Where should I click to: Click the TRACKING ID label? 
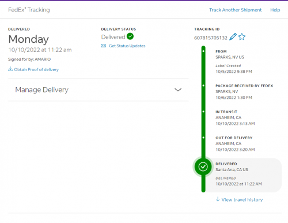click(207, 29)
